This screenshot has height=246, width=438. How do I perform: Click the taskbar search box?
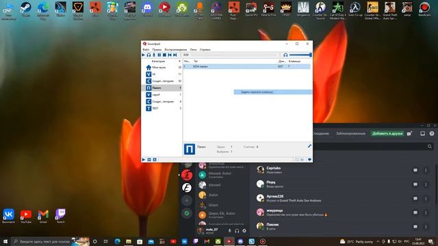[x=50, y=241]
